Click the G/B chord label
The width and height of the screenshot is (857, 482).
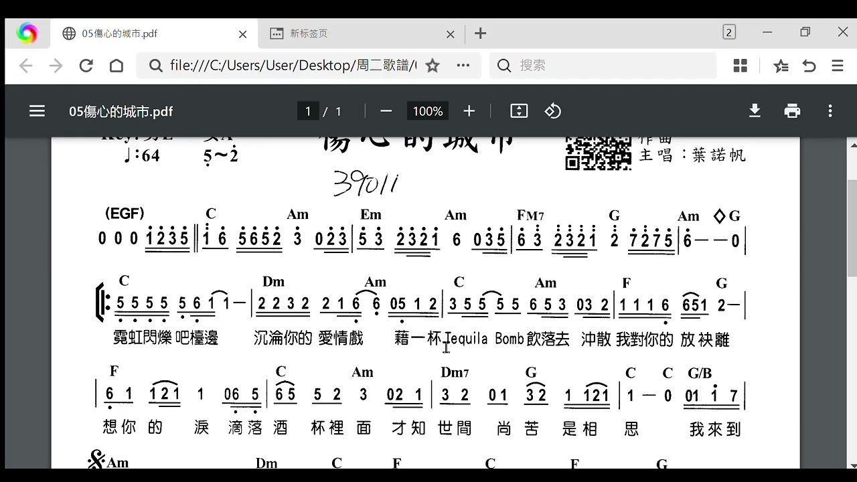coord(700,373)
